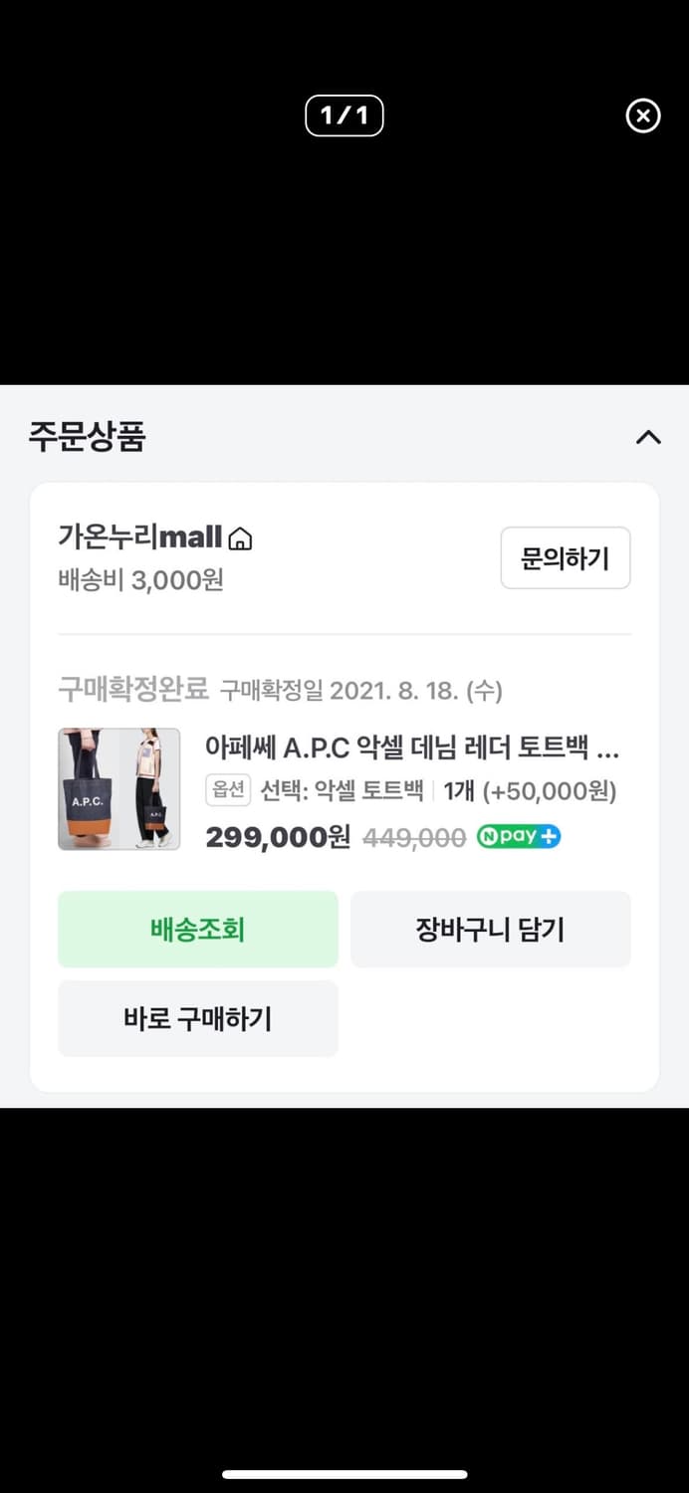689x1493 pixels.
Task: Collapse the 주문상품 section with the chevron
Action: [648, 438]
